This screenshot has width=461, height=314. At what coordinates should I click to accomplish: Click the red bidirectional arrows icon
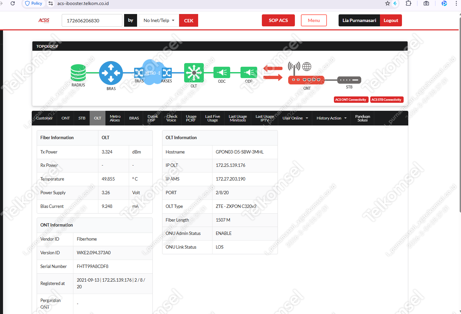pos(273,73)
